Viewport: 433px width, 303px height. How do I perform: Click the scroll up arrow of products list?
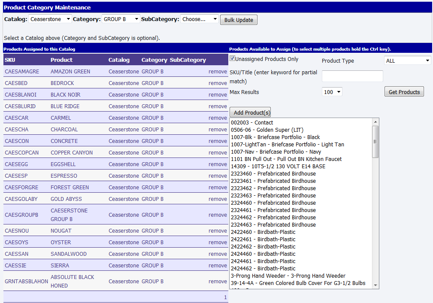point(375,121)
